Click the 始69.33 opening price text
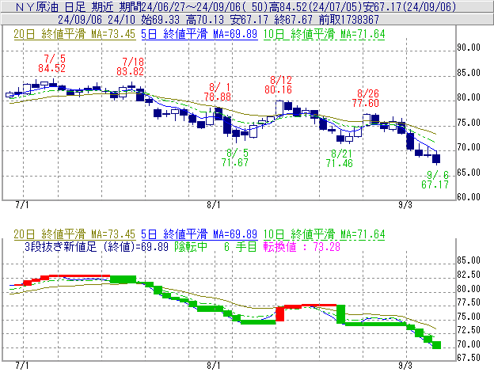The width and height of the screenshot is (494, 376). click(160, 20)
